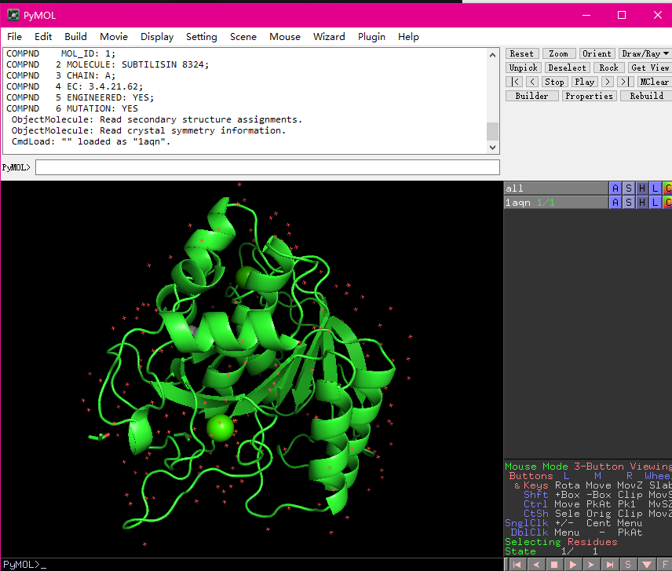Toggle Rock animation mode

pyautogui.click(x=608, y=68)
